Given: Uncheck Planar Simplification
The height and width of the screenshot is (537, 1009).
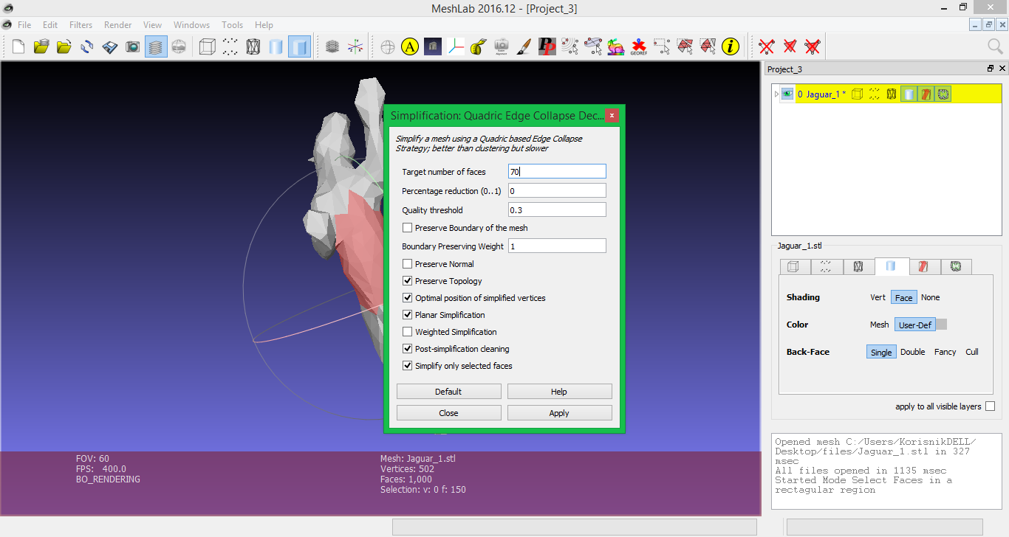Looking at the screenshot, I should pos(408,315).
